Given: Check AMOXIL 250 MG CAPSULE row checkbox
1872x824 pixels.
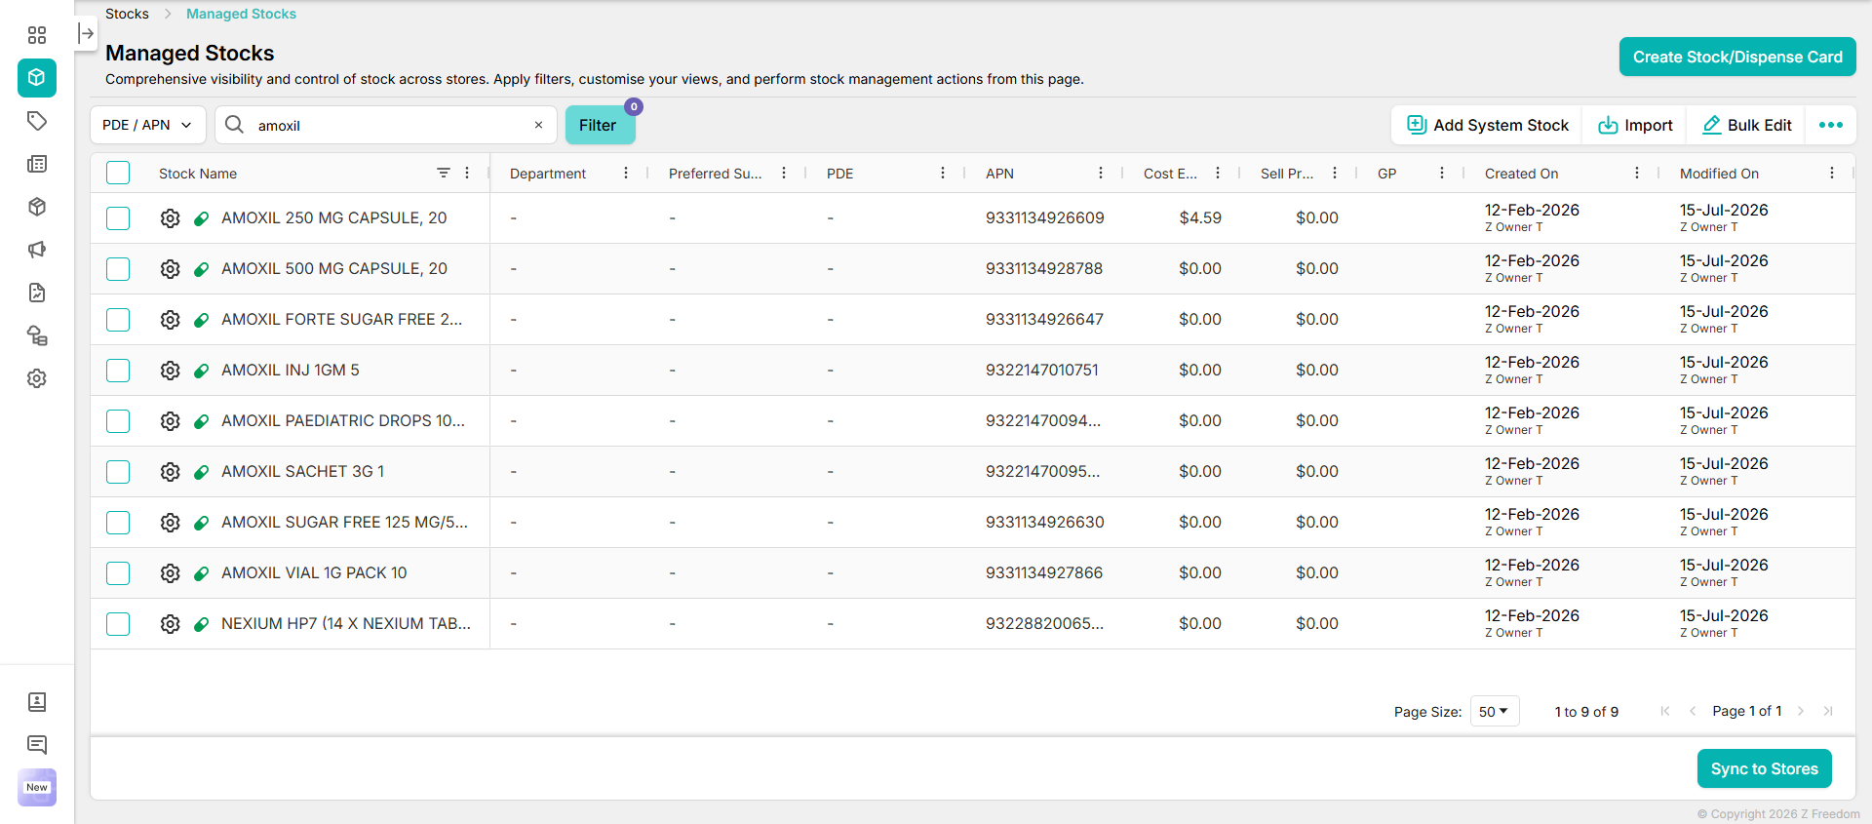Looking at the screenshot, I should click(x=118, y=218).
